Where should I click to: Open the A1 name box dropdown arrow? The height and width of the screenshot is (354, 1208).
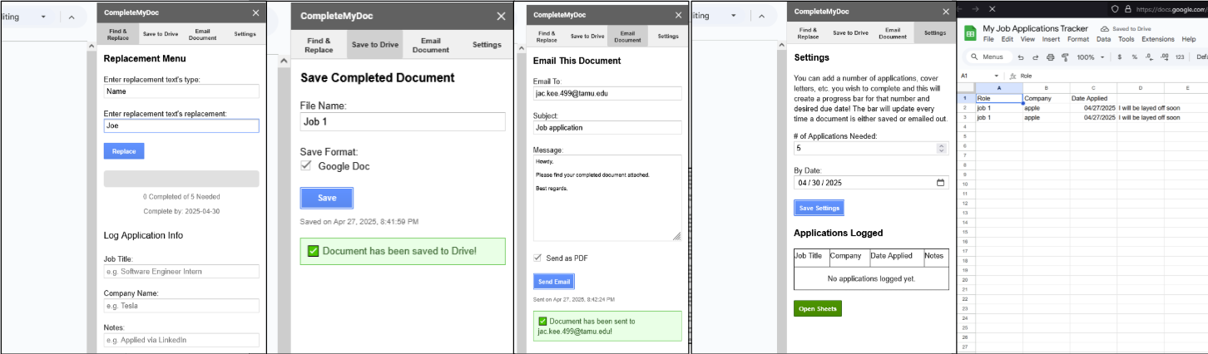tap(997, 76)
